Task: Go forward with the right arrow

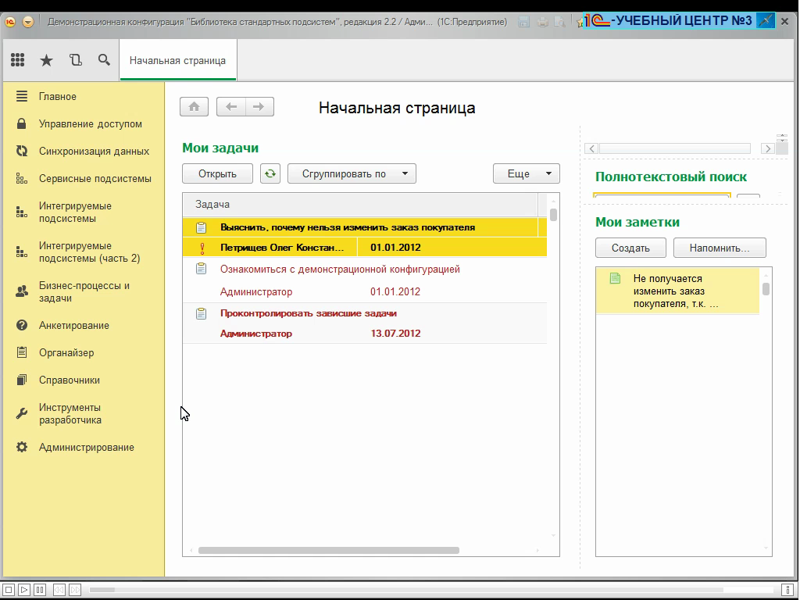Action: [x=259, y=106]
